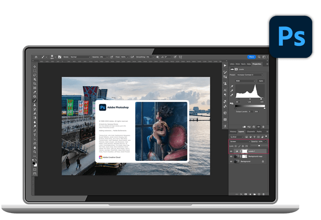The width and height of the screenshot is (321, 220).
Task: Hide the Background copy layer
Action: [231, 157]
